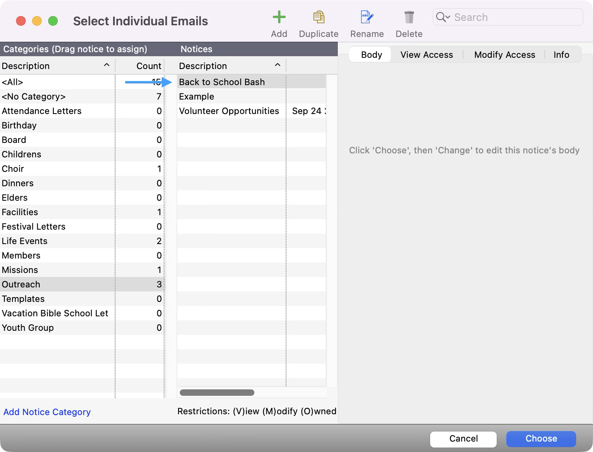
Task: Click the Delete trash icon
Action: point(409,17)
